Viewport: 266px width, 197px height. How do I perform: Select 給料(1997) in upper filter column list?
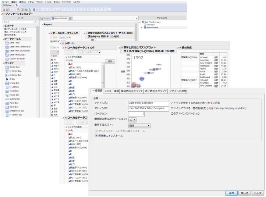point(75,74)
